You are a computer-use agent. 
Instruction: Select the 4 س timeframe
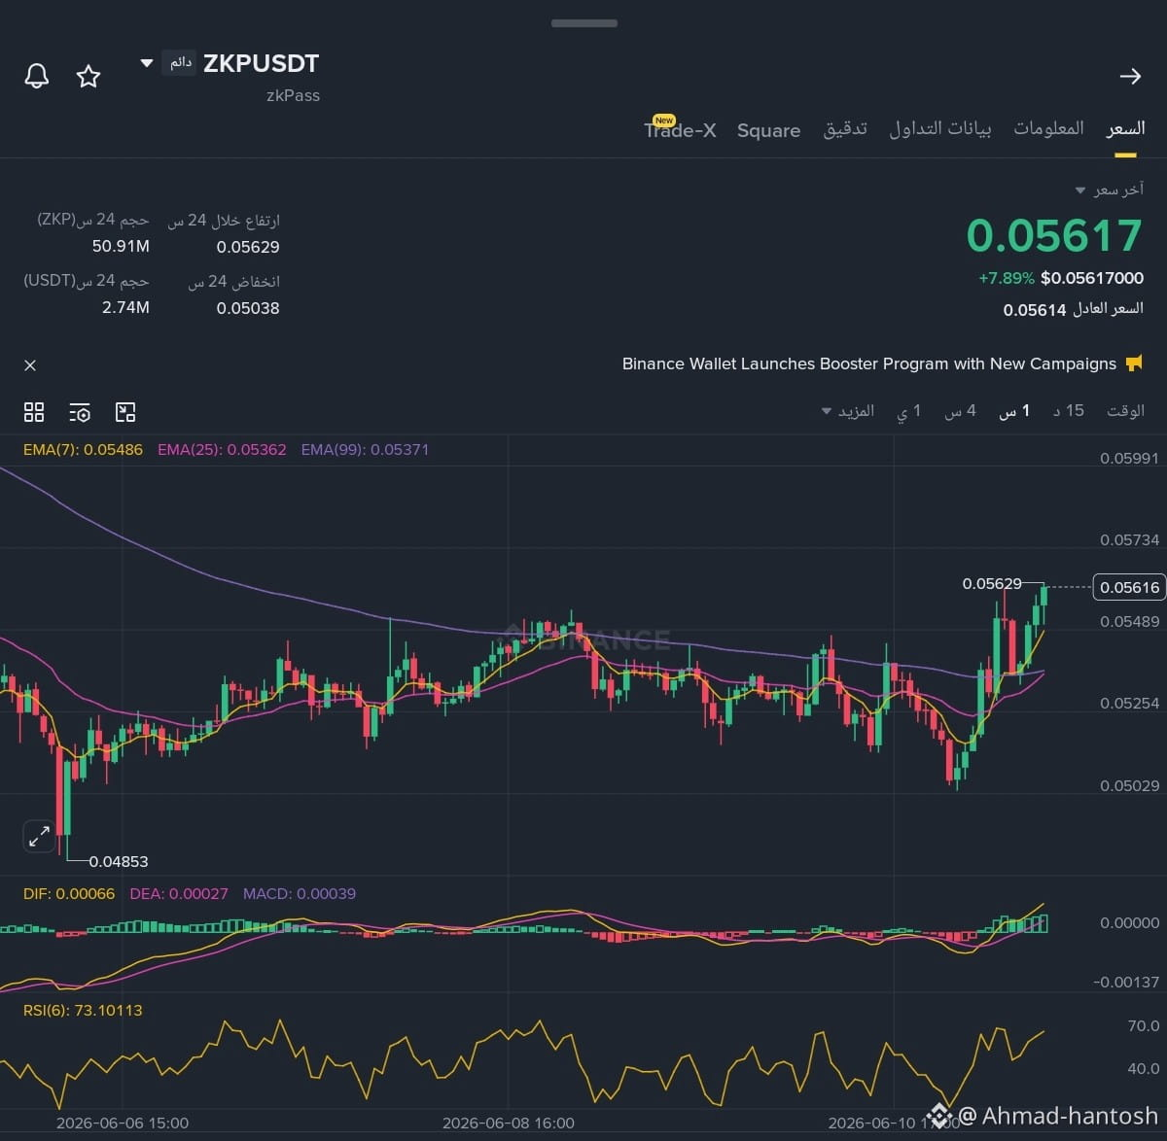coord(960,411)
